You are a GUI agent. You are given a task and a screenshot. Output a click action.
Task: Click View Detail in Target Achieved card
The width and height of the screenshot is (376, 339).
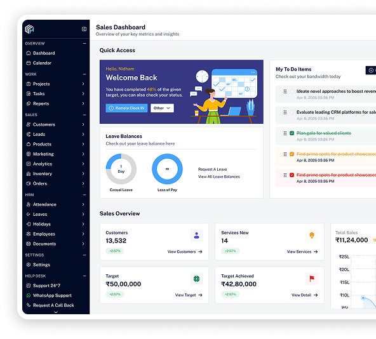pyautogui.click(x=304, y=295)
